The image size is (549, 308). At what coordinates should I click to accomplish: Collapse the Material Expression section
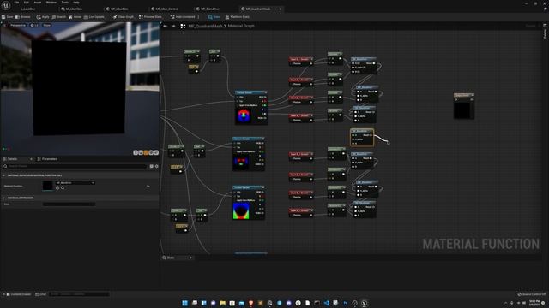3,198
